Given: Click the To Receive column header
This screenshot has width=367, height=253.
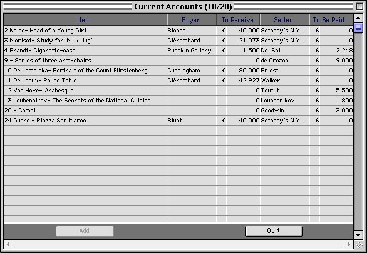Looking at the screenshot, I should [x=238, y=20].
